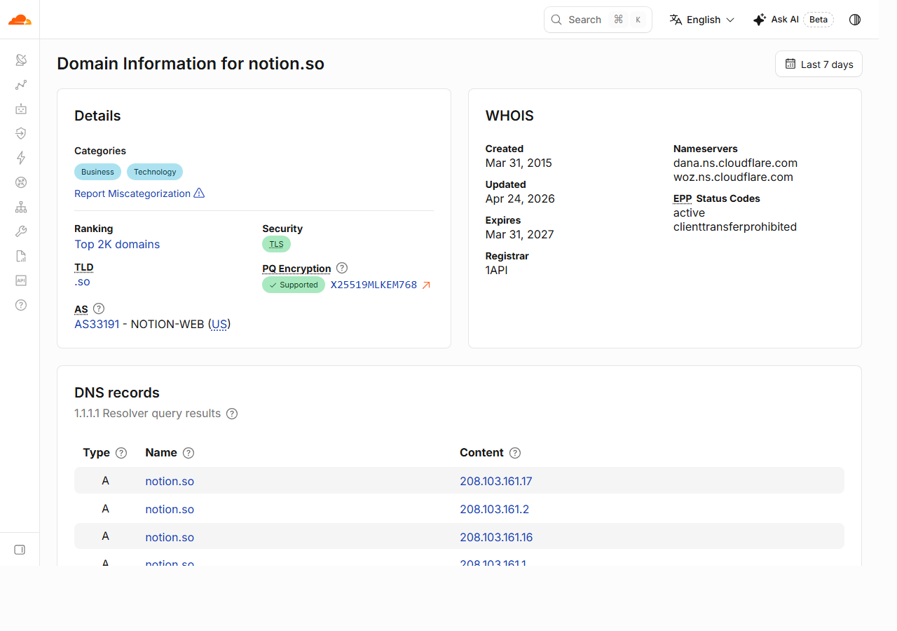Open IP address 208.103.161.2
The height and width of the screenshot is (631, 897).
(x=494, y=509)
